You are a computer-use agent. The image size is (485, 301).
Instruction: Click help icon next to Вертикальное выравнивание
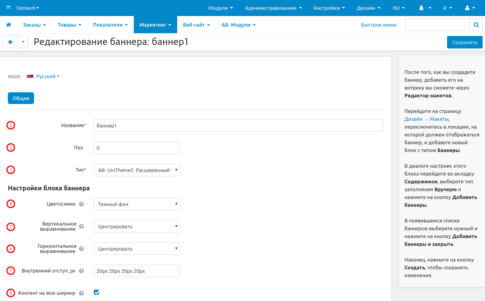tap(81, 226)
